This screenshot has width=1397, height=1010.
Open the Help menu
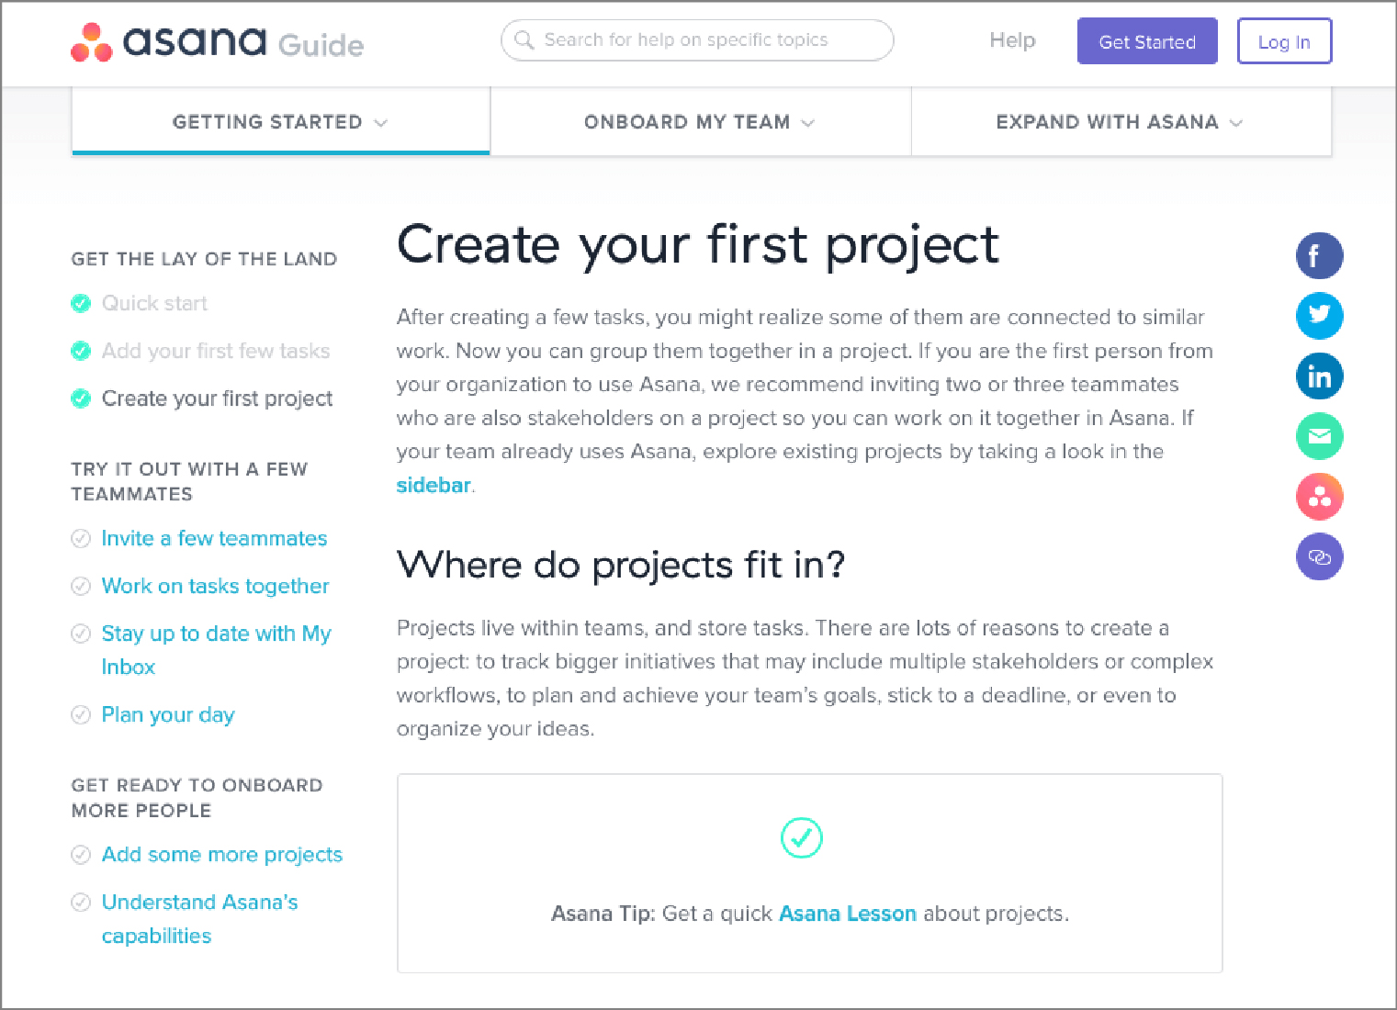(1012, 40)
